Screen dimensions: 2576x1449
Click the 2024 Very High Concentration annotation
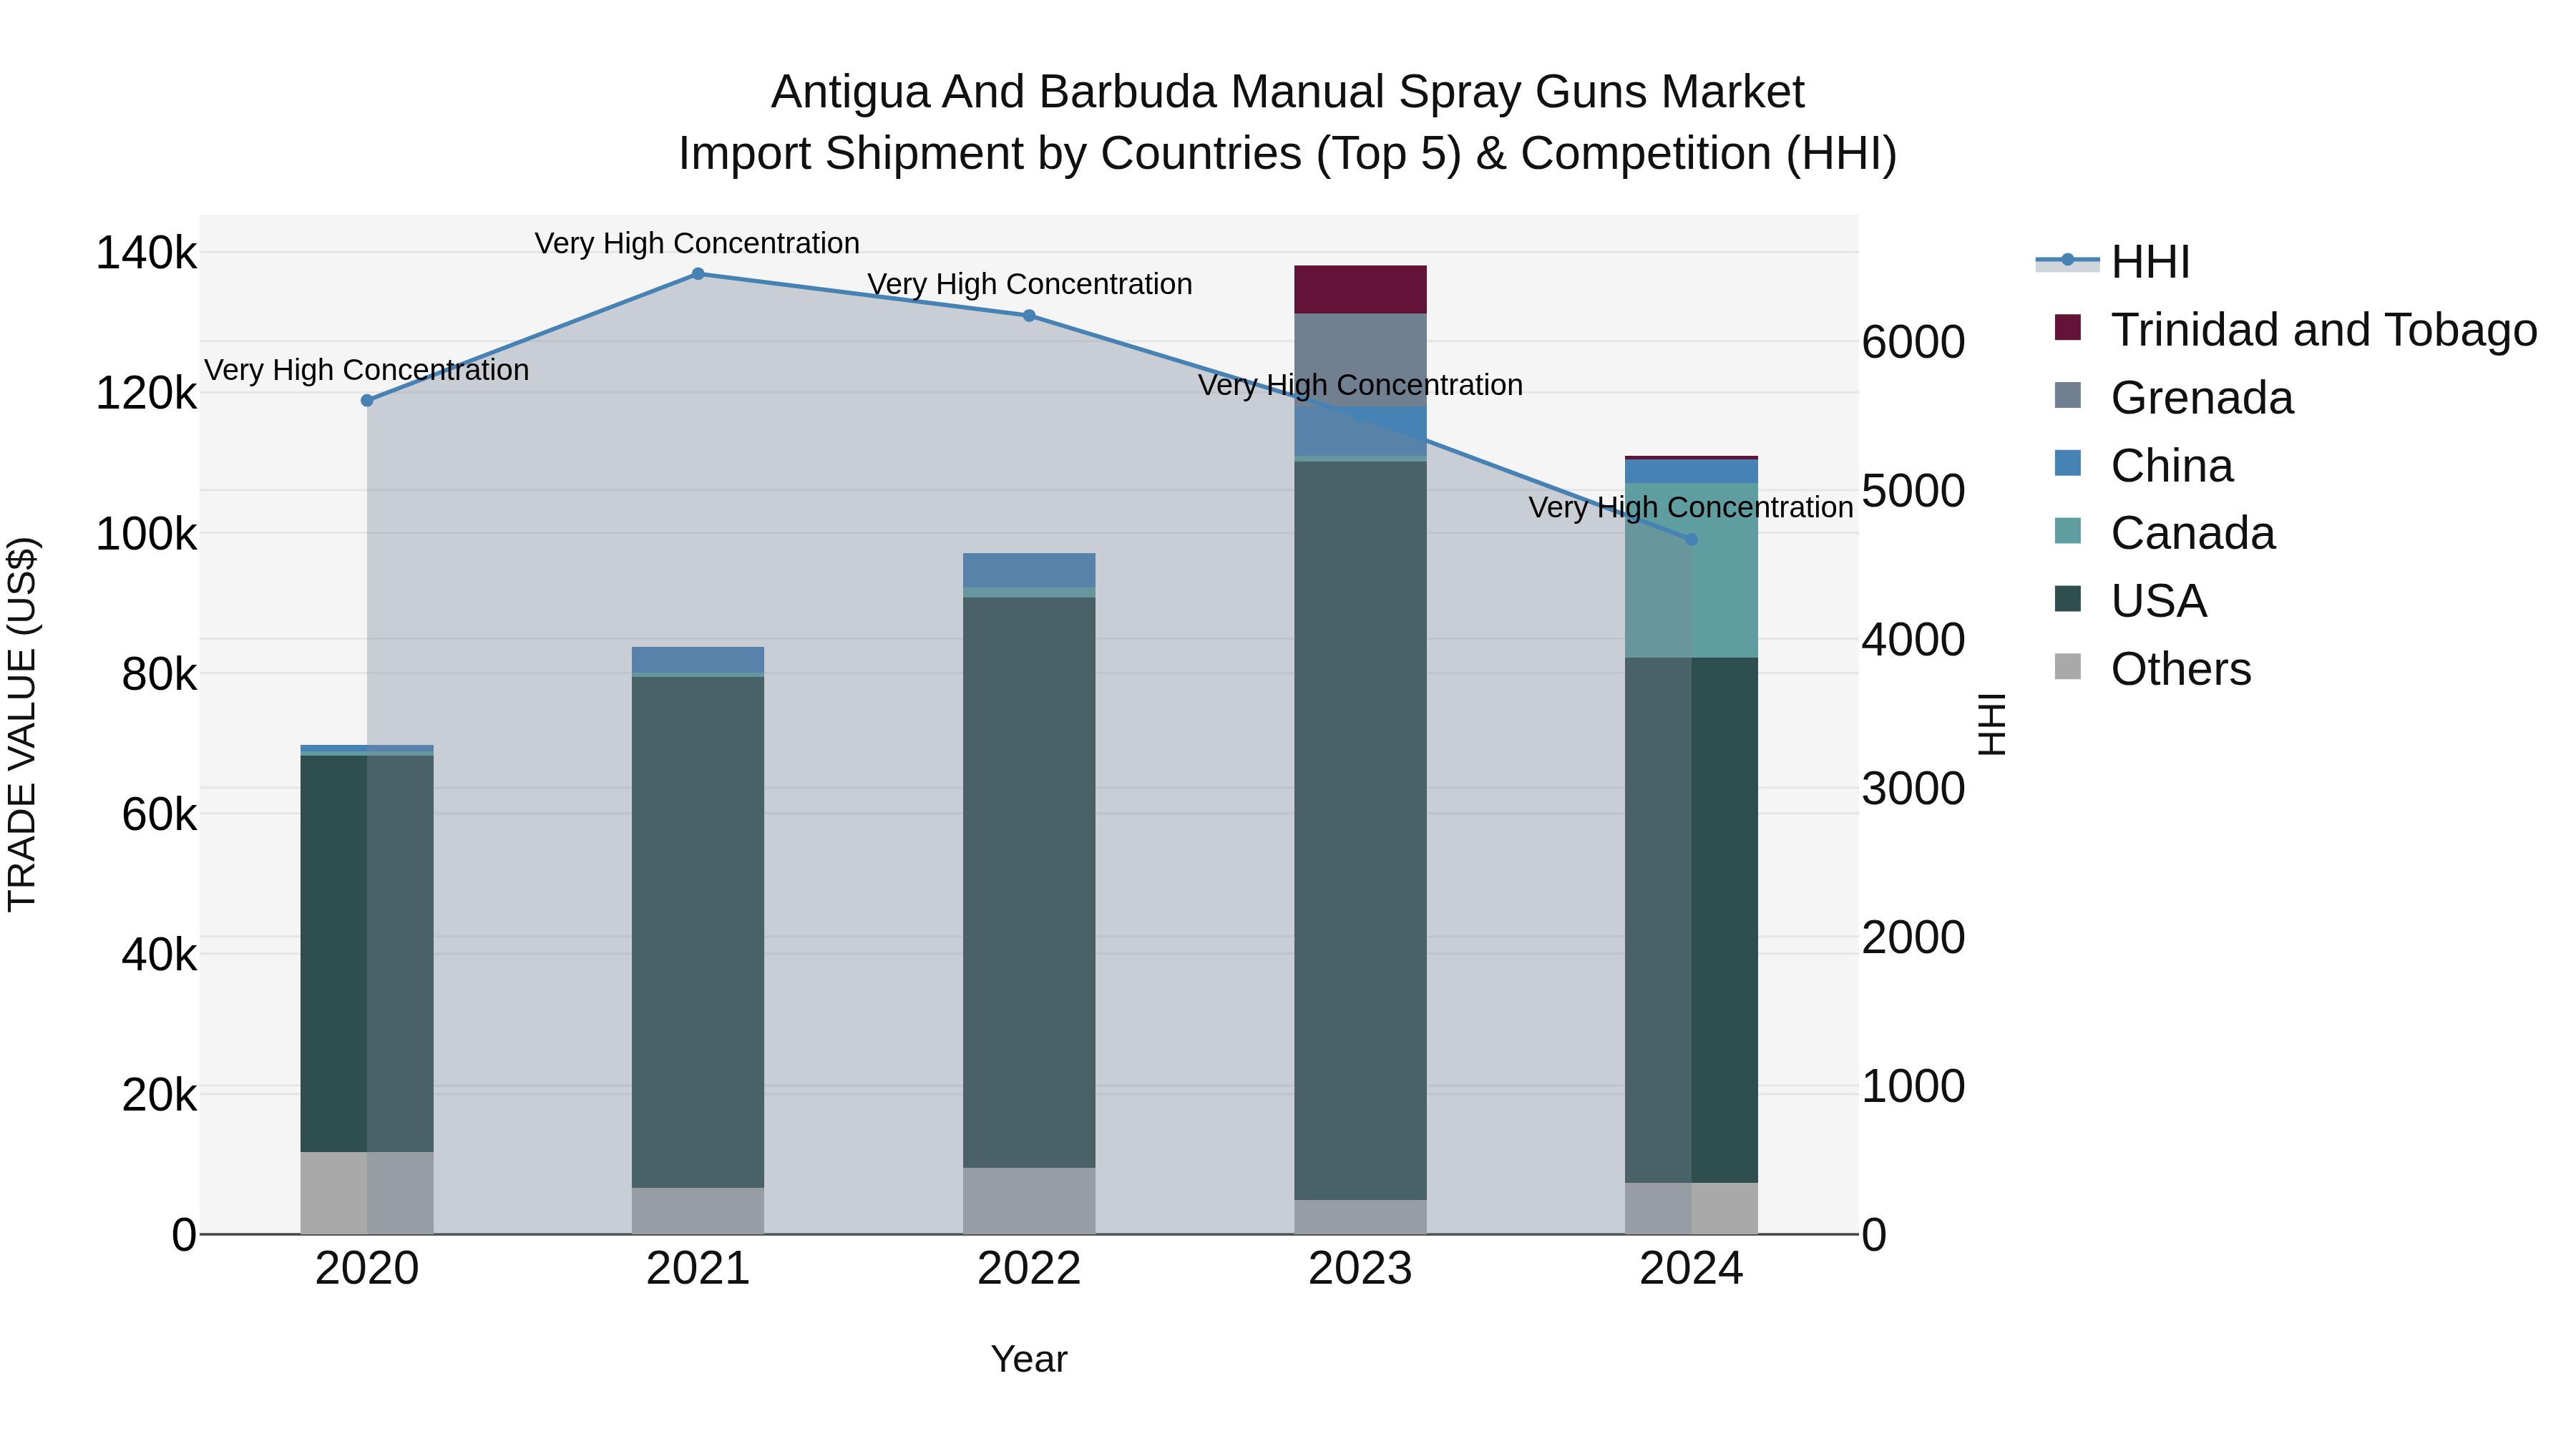click(x=1691, y=507)
